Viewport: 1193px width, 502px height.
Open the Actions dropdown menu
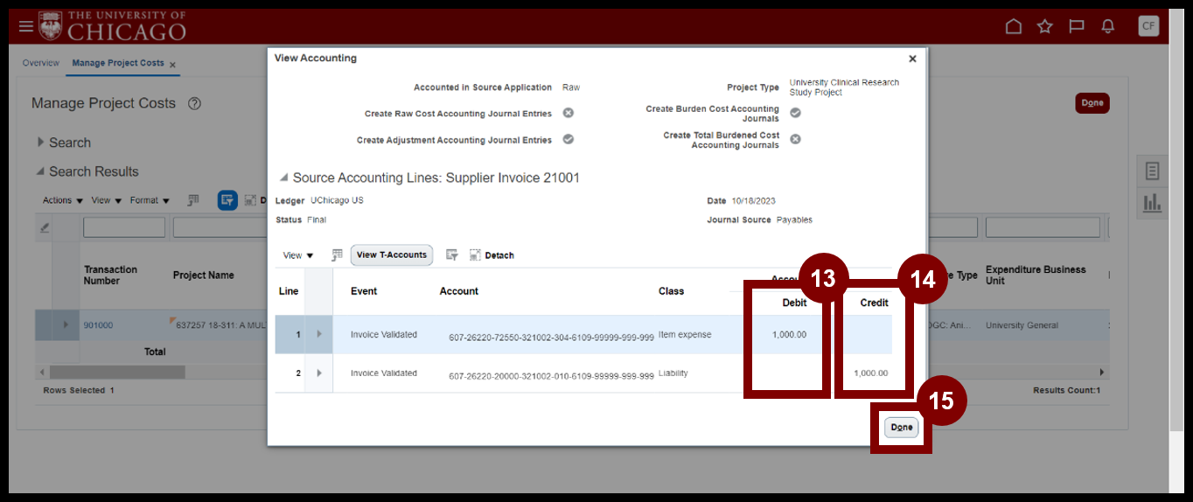coord(63,200)
